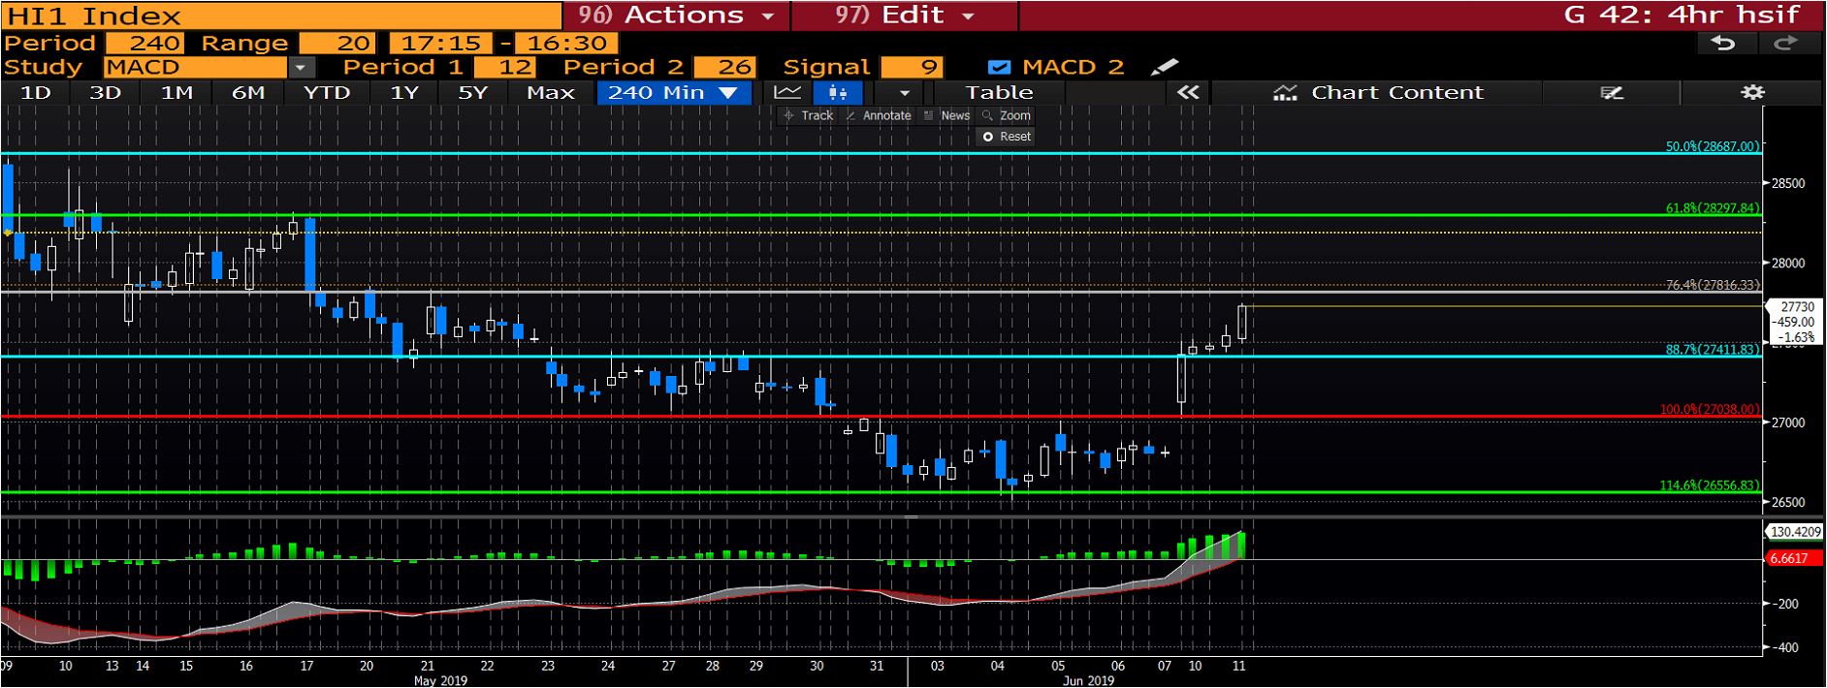Toggle the Track crosshair option
The image size is (1827, 688).
809,115
